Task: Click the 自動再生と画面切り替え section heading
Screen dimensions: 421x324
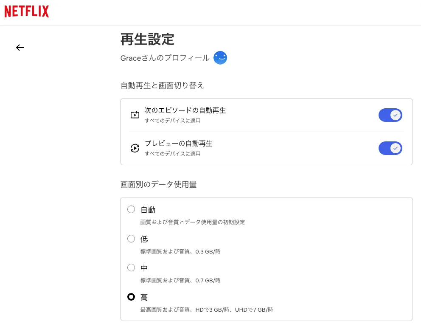Action: pos(162,85)
